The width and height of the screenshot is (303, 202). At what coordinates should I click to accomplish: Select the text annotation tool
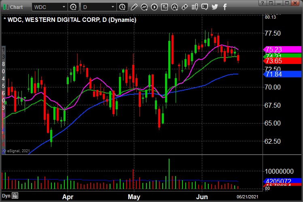click(x=164, y=7)
